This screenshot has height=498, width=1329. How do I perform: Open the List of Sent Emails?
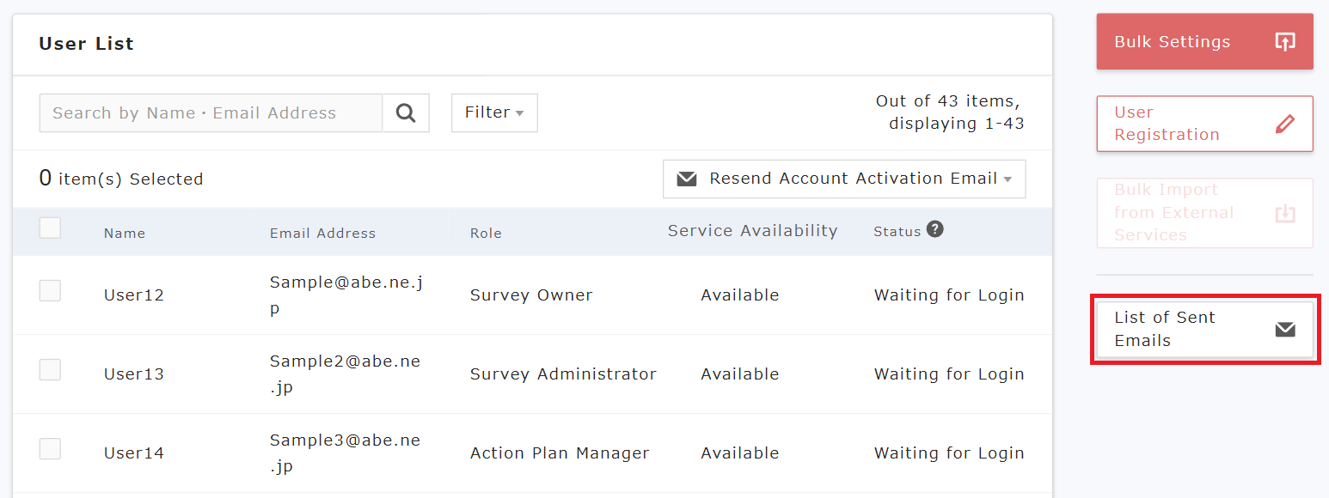tap(1203, 330)
